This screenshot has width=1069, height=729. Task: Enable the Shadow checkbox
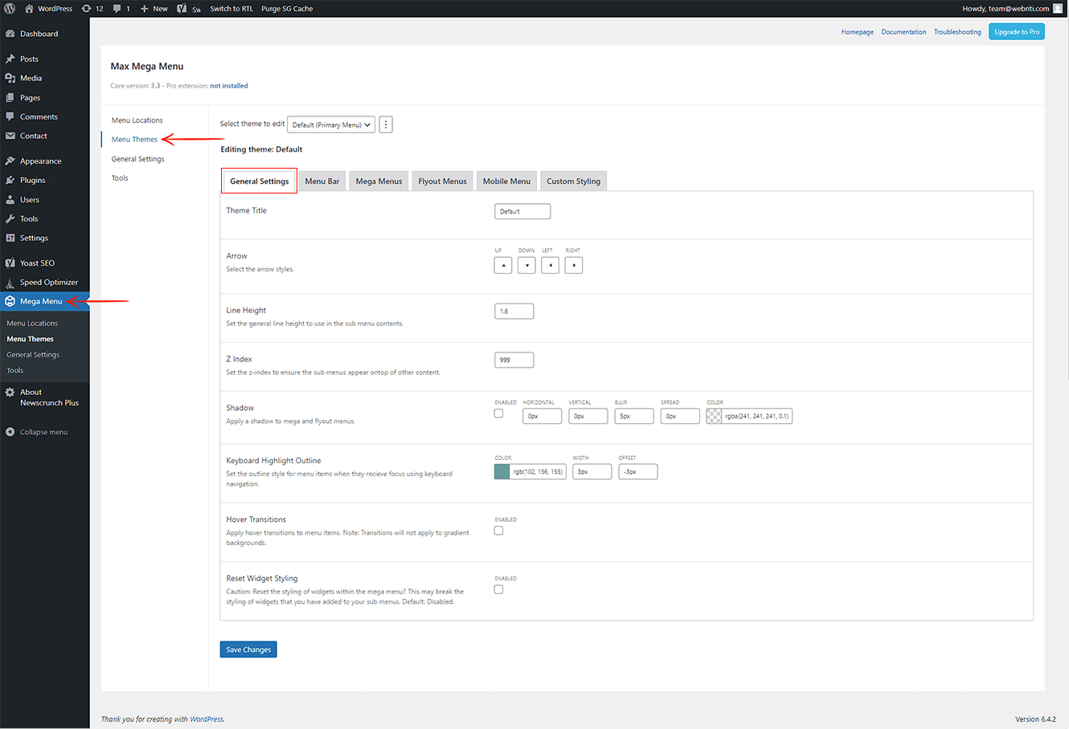coord(498,413)
